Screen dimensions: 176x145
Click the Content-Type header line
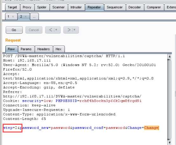coord(59,114)
